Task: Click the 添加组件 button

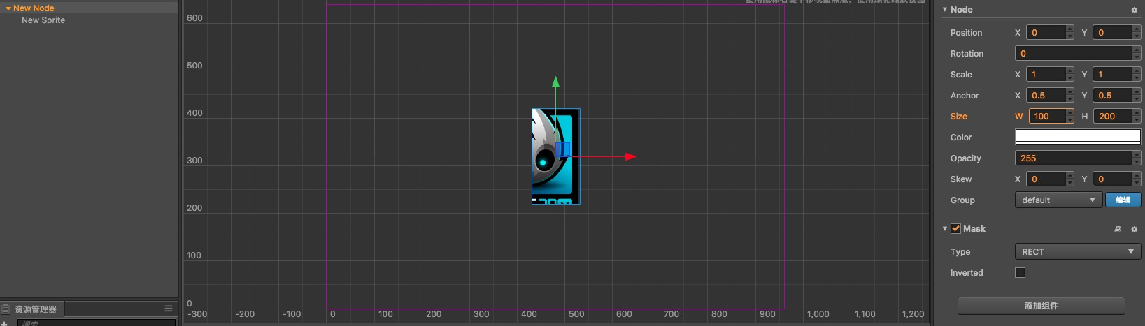Action: click(1041, 306)
